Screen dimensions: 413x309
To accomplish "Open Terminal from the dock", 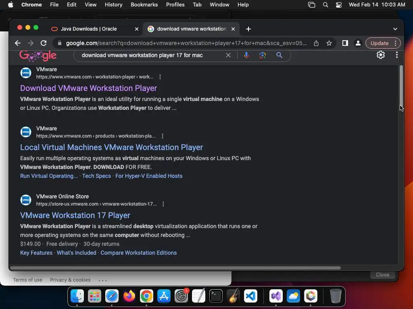I will click(x=216, y=296).
